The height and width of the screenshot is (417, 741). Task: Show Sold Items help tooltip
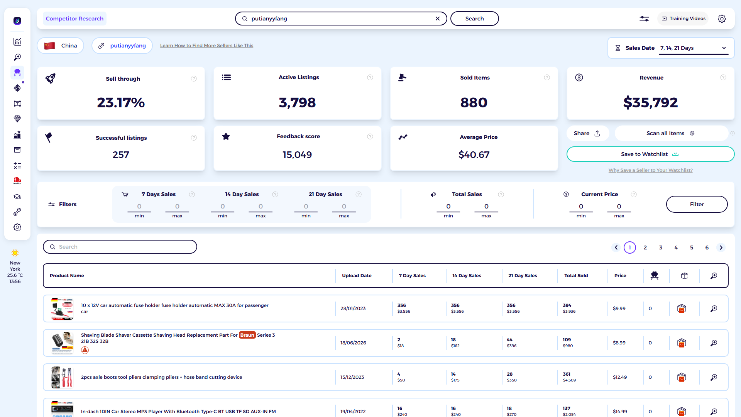pos(547,78)
